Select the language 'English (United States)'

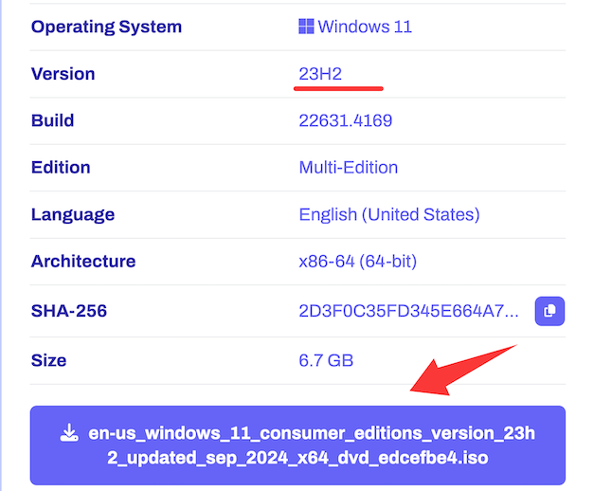(x=389, y=214)
